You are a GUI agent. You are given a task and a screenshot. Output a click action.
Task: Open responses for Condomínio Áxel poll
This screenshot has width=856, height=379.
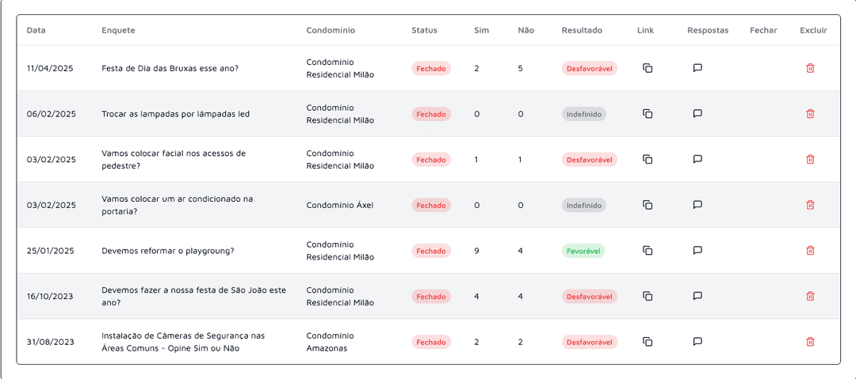(x=697, y=204)
